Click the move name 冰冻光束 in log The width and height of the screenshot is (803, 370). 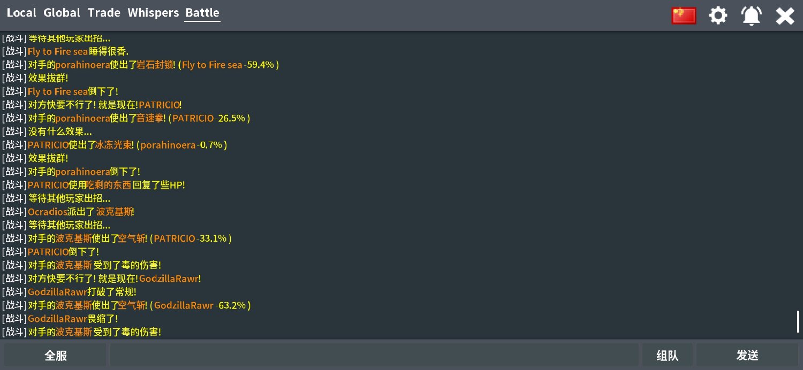coord(113,145)
